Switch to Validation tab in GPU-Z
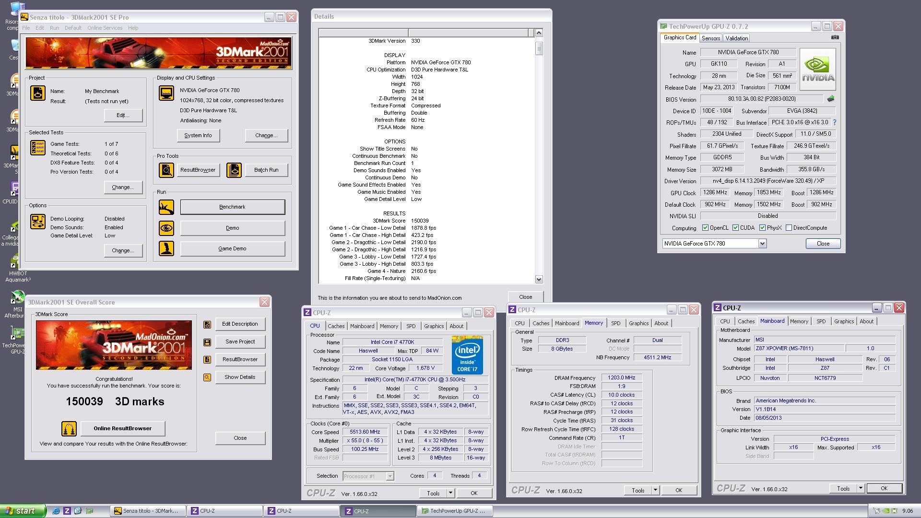 click(736, 38)
